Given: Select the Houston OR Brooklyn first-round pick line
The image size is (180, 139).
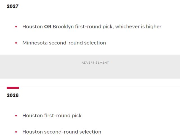Looking at the screenshot, I should coord(92,27).
